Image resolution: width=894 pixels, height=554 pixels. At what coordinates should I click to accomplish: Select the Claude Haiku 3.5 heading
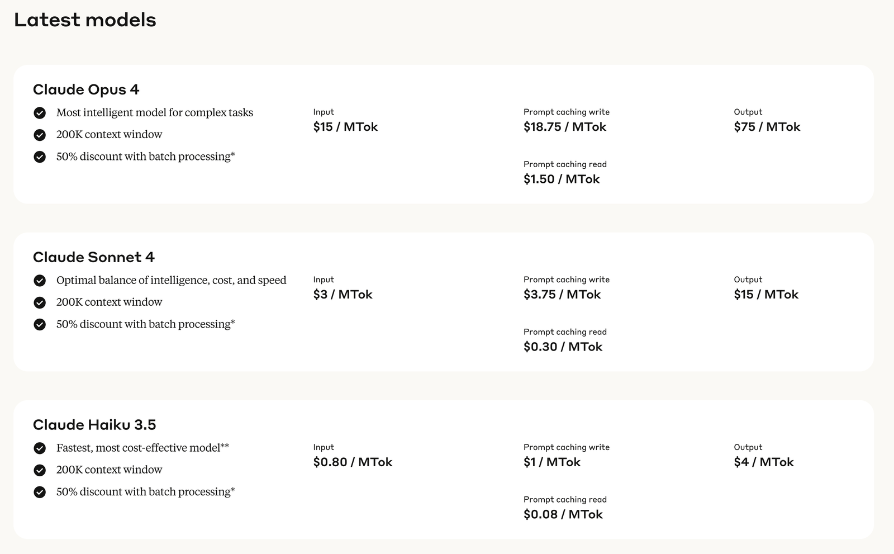[94, 425]
